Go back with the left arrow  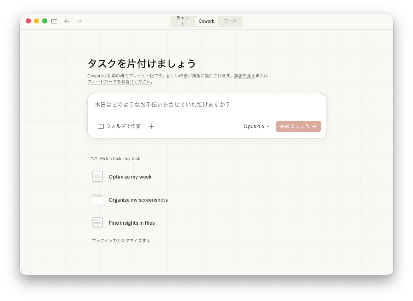tap(67, 21)
